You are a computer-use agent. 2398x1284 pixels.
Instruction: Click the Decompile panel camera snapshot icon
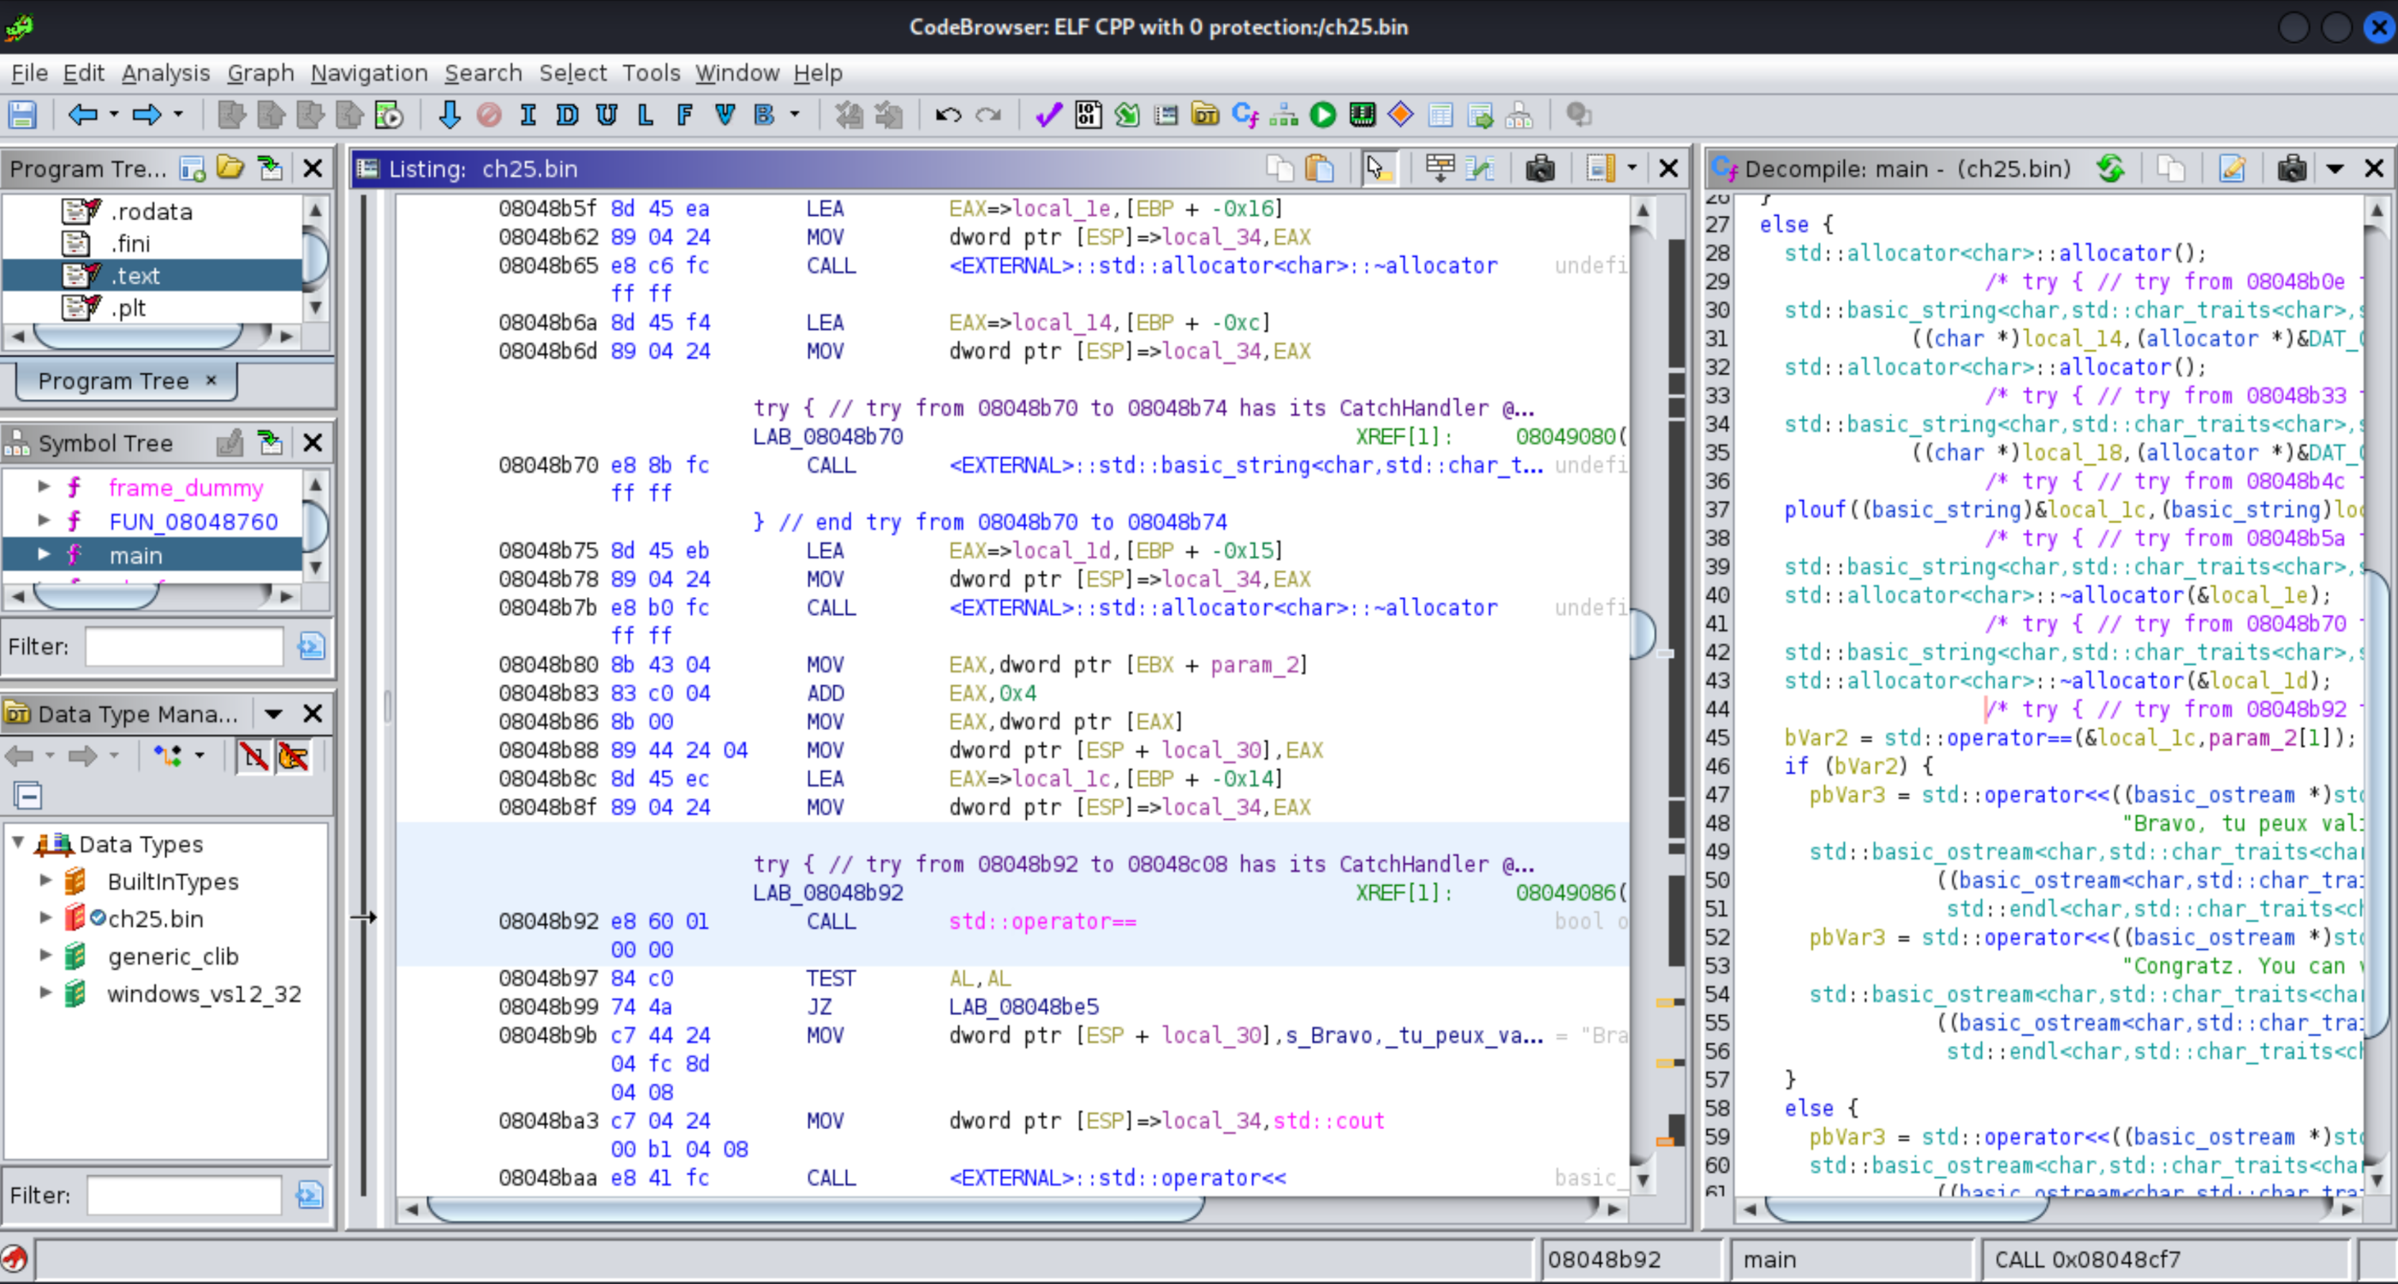2291,169
